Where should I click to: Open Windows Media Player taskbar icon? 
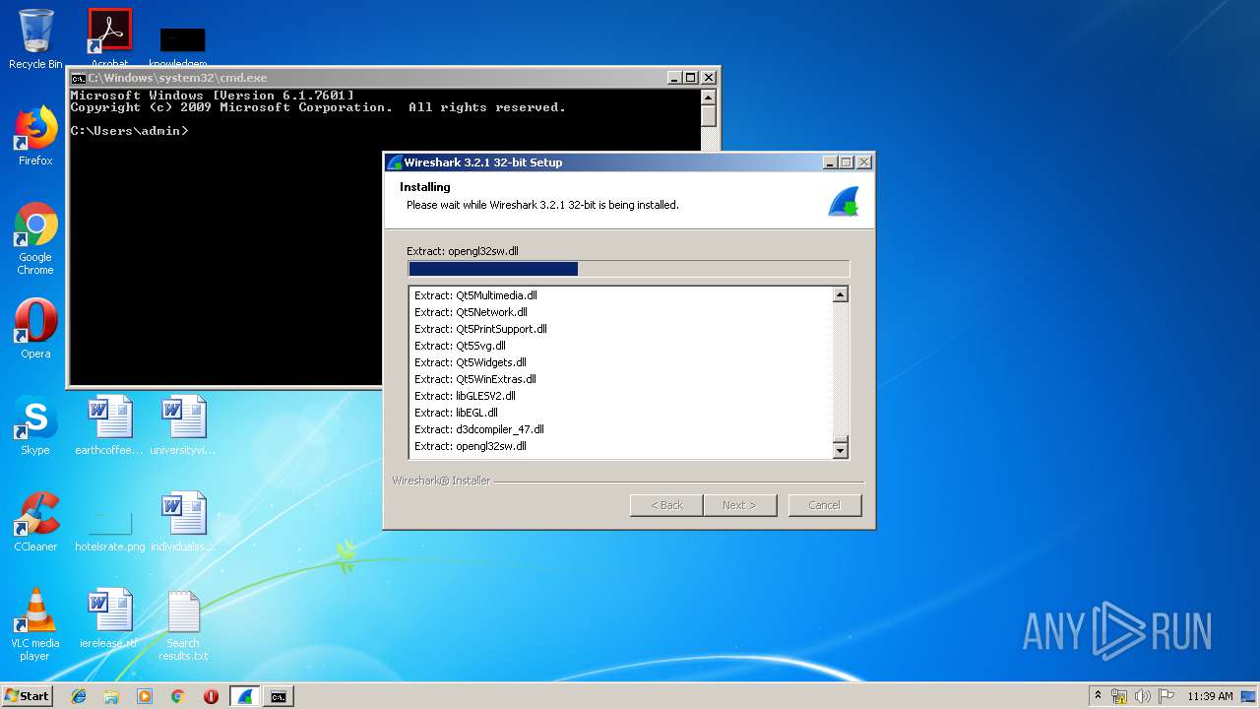click(x=145, y=696)
